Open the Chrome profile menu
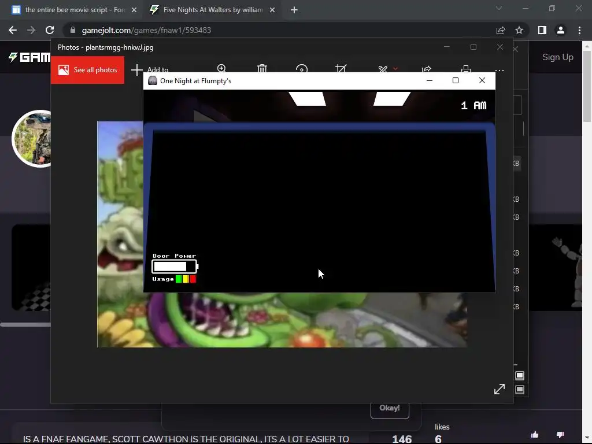Viewport: 592px width, 444px height. click(561, 30)
